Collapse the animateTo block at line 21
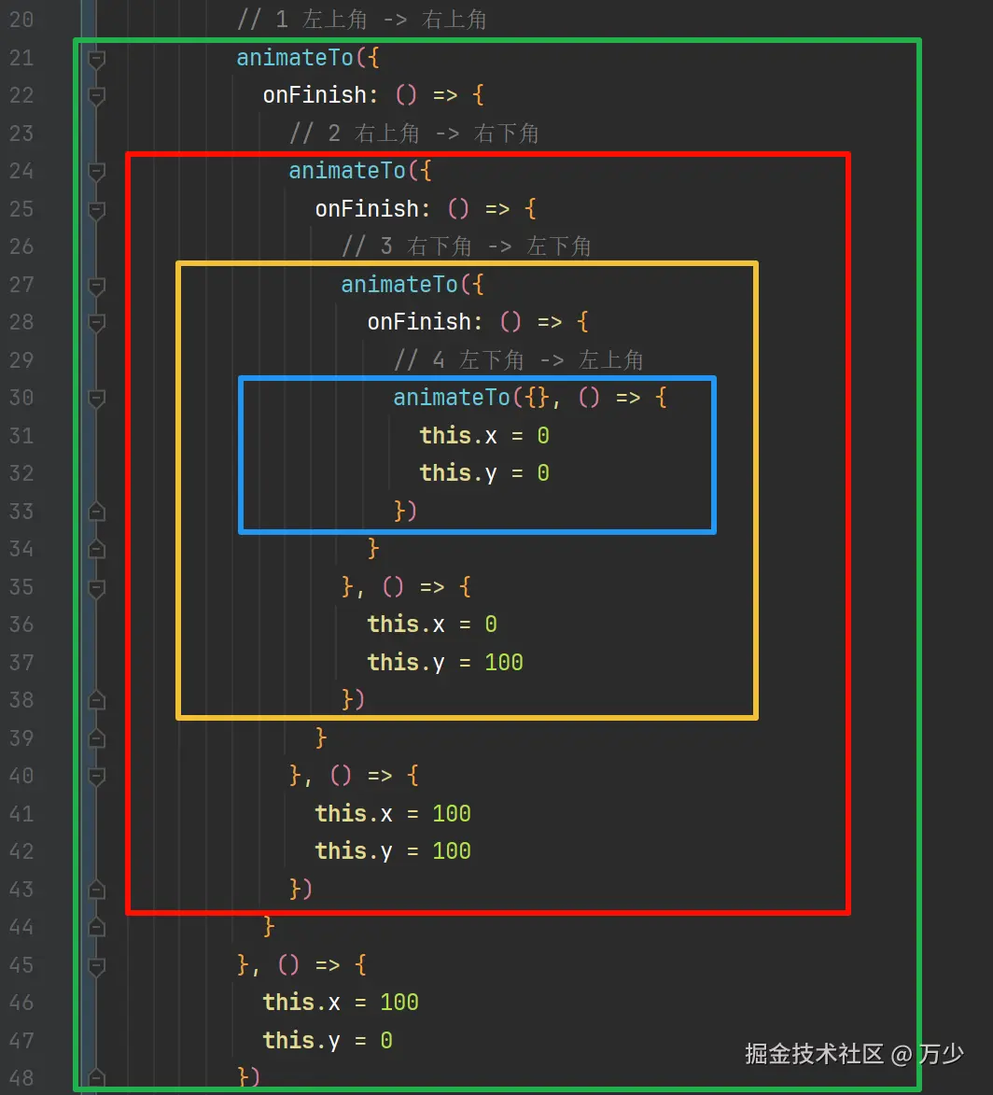The image size is (993, 1095). click(96, 57)
